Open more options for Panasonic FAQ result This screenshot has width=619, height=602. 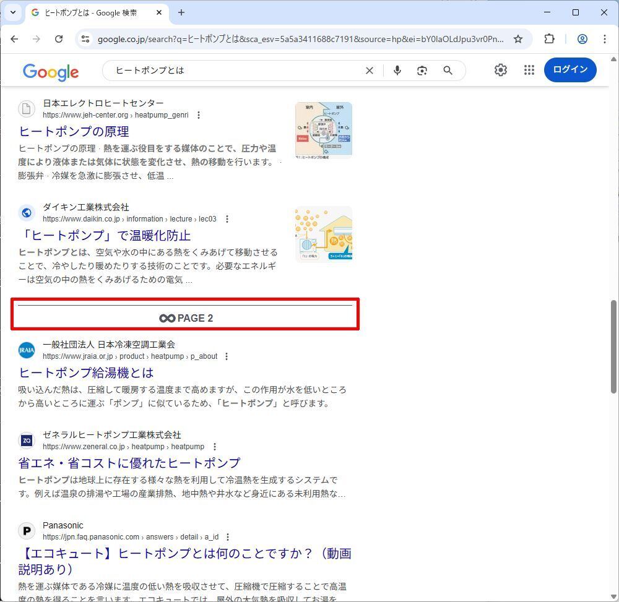pos(228,537)
